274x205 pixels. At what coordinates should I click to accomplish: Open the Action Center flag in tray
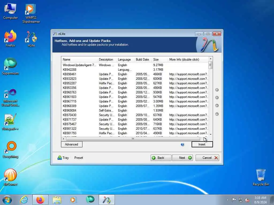tap(234, 200)
